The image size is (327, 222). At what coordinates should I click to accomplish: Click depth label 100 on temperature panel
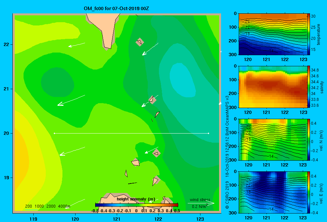click(233, 27)
